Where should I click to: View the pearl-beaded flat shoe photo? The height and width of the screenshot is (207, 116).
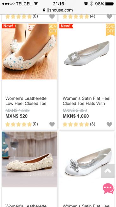29,159
